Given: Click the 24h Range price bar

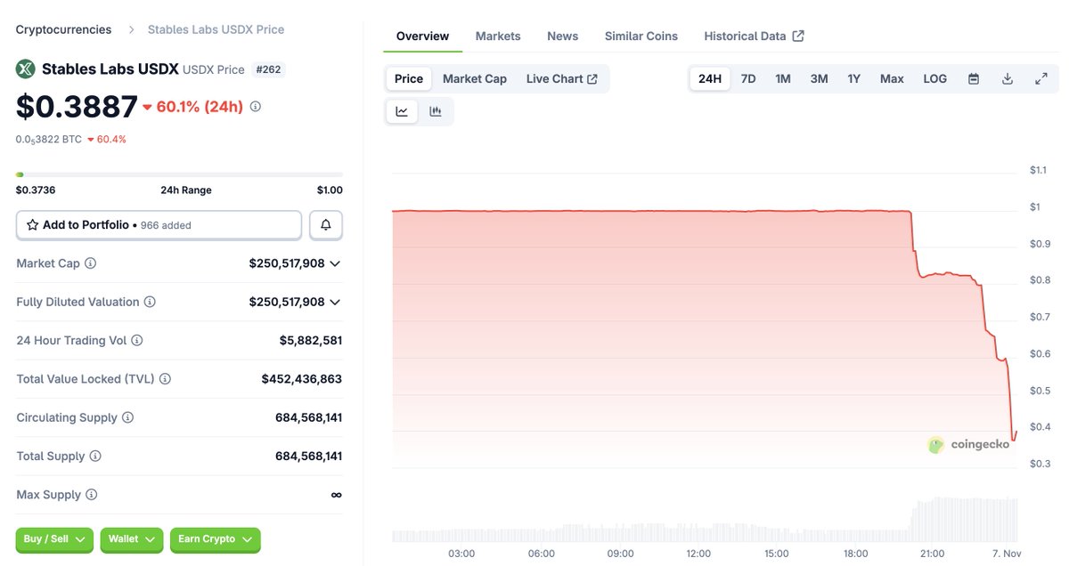Looking at the screenshot, I should pyautogui.click(x=179, y=174).
